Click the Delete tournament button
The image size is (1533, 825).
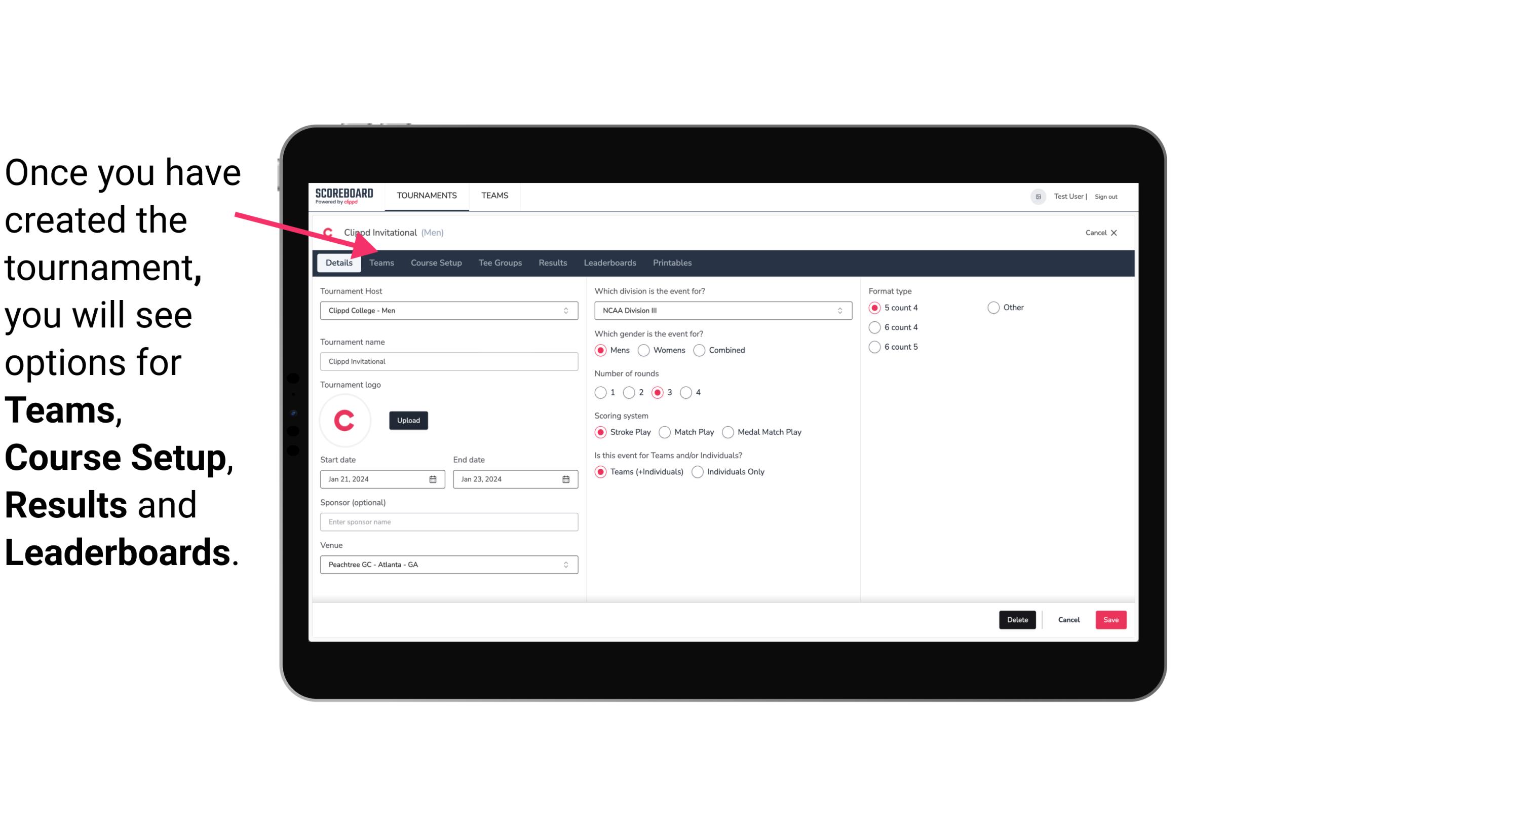pos(1017,619)
